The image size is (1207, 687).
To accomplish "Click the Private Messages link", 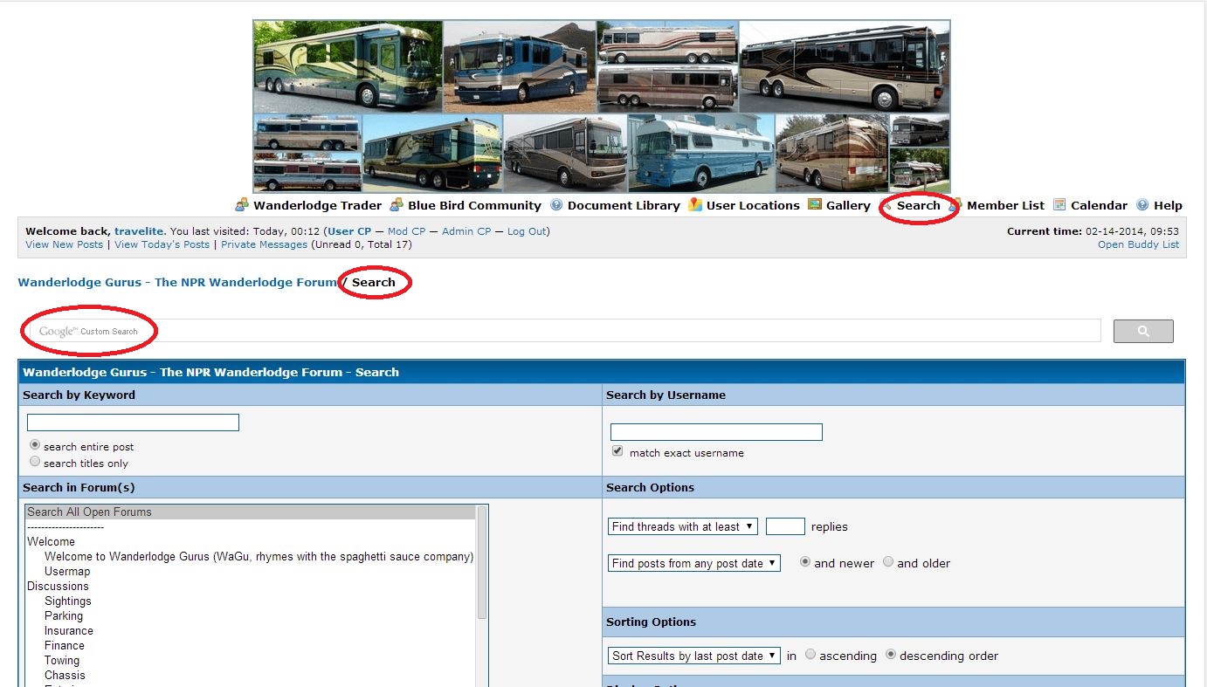I will tap(264, 244).
